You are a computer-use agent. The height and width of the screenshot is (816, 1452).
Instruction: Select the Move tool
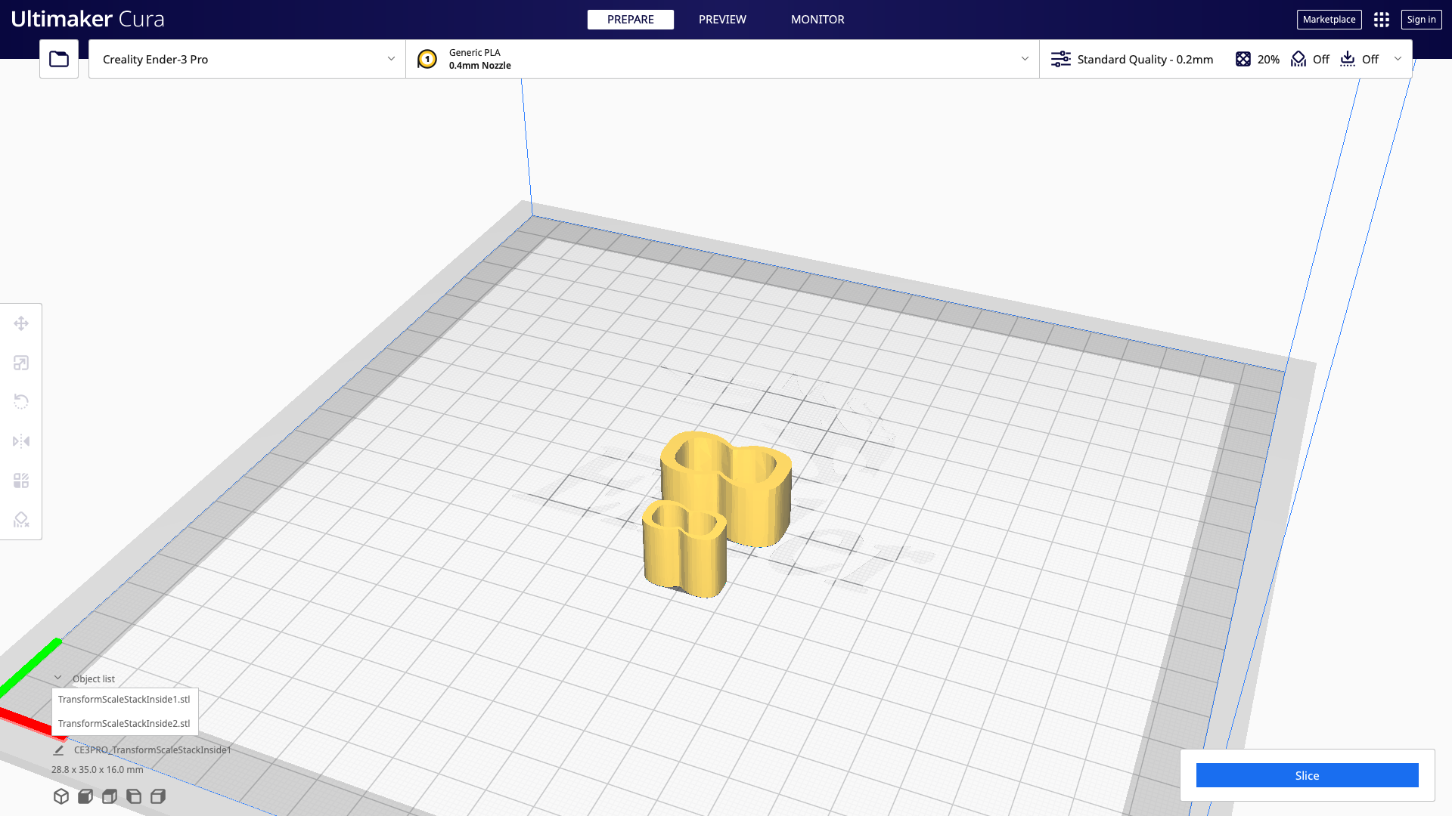tap(21, 323)
